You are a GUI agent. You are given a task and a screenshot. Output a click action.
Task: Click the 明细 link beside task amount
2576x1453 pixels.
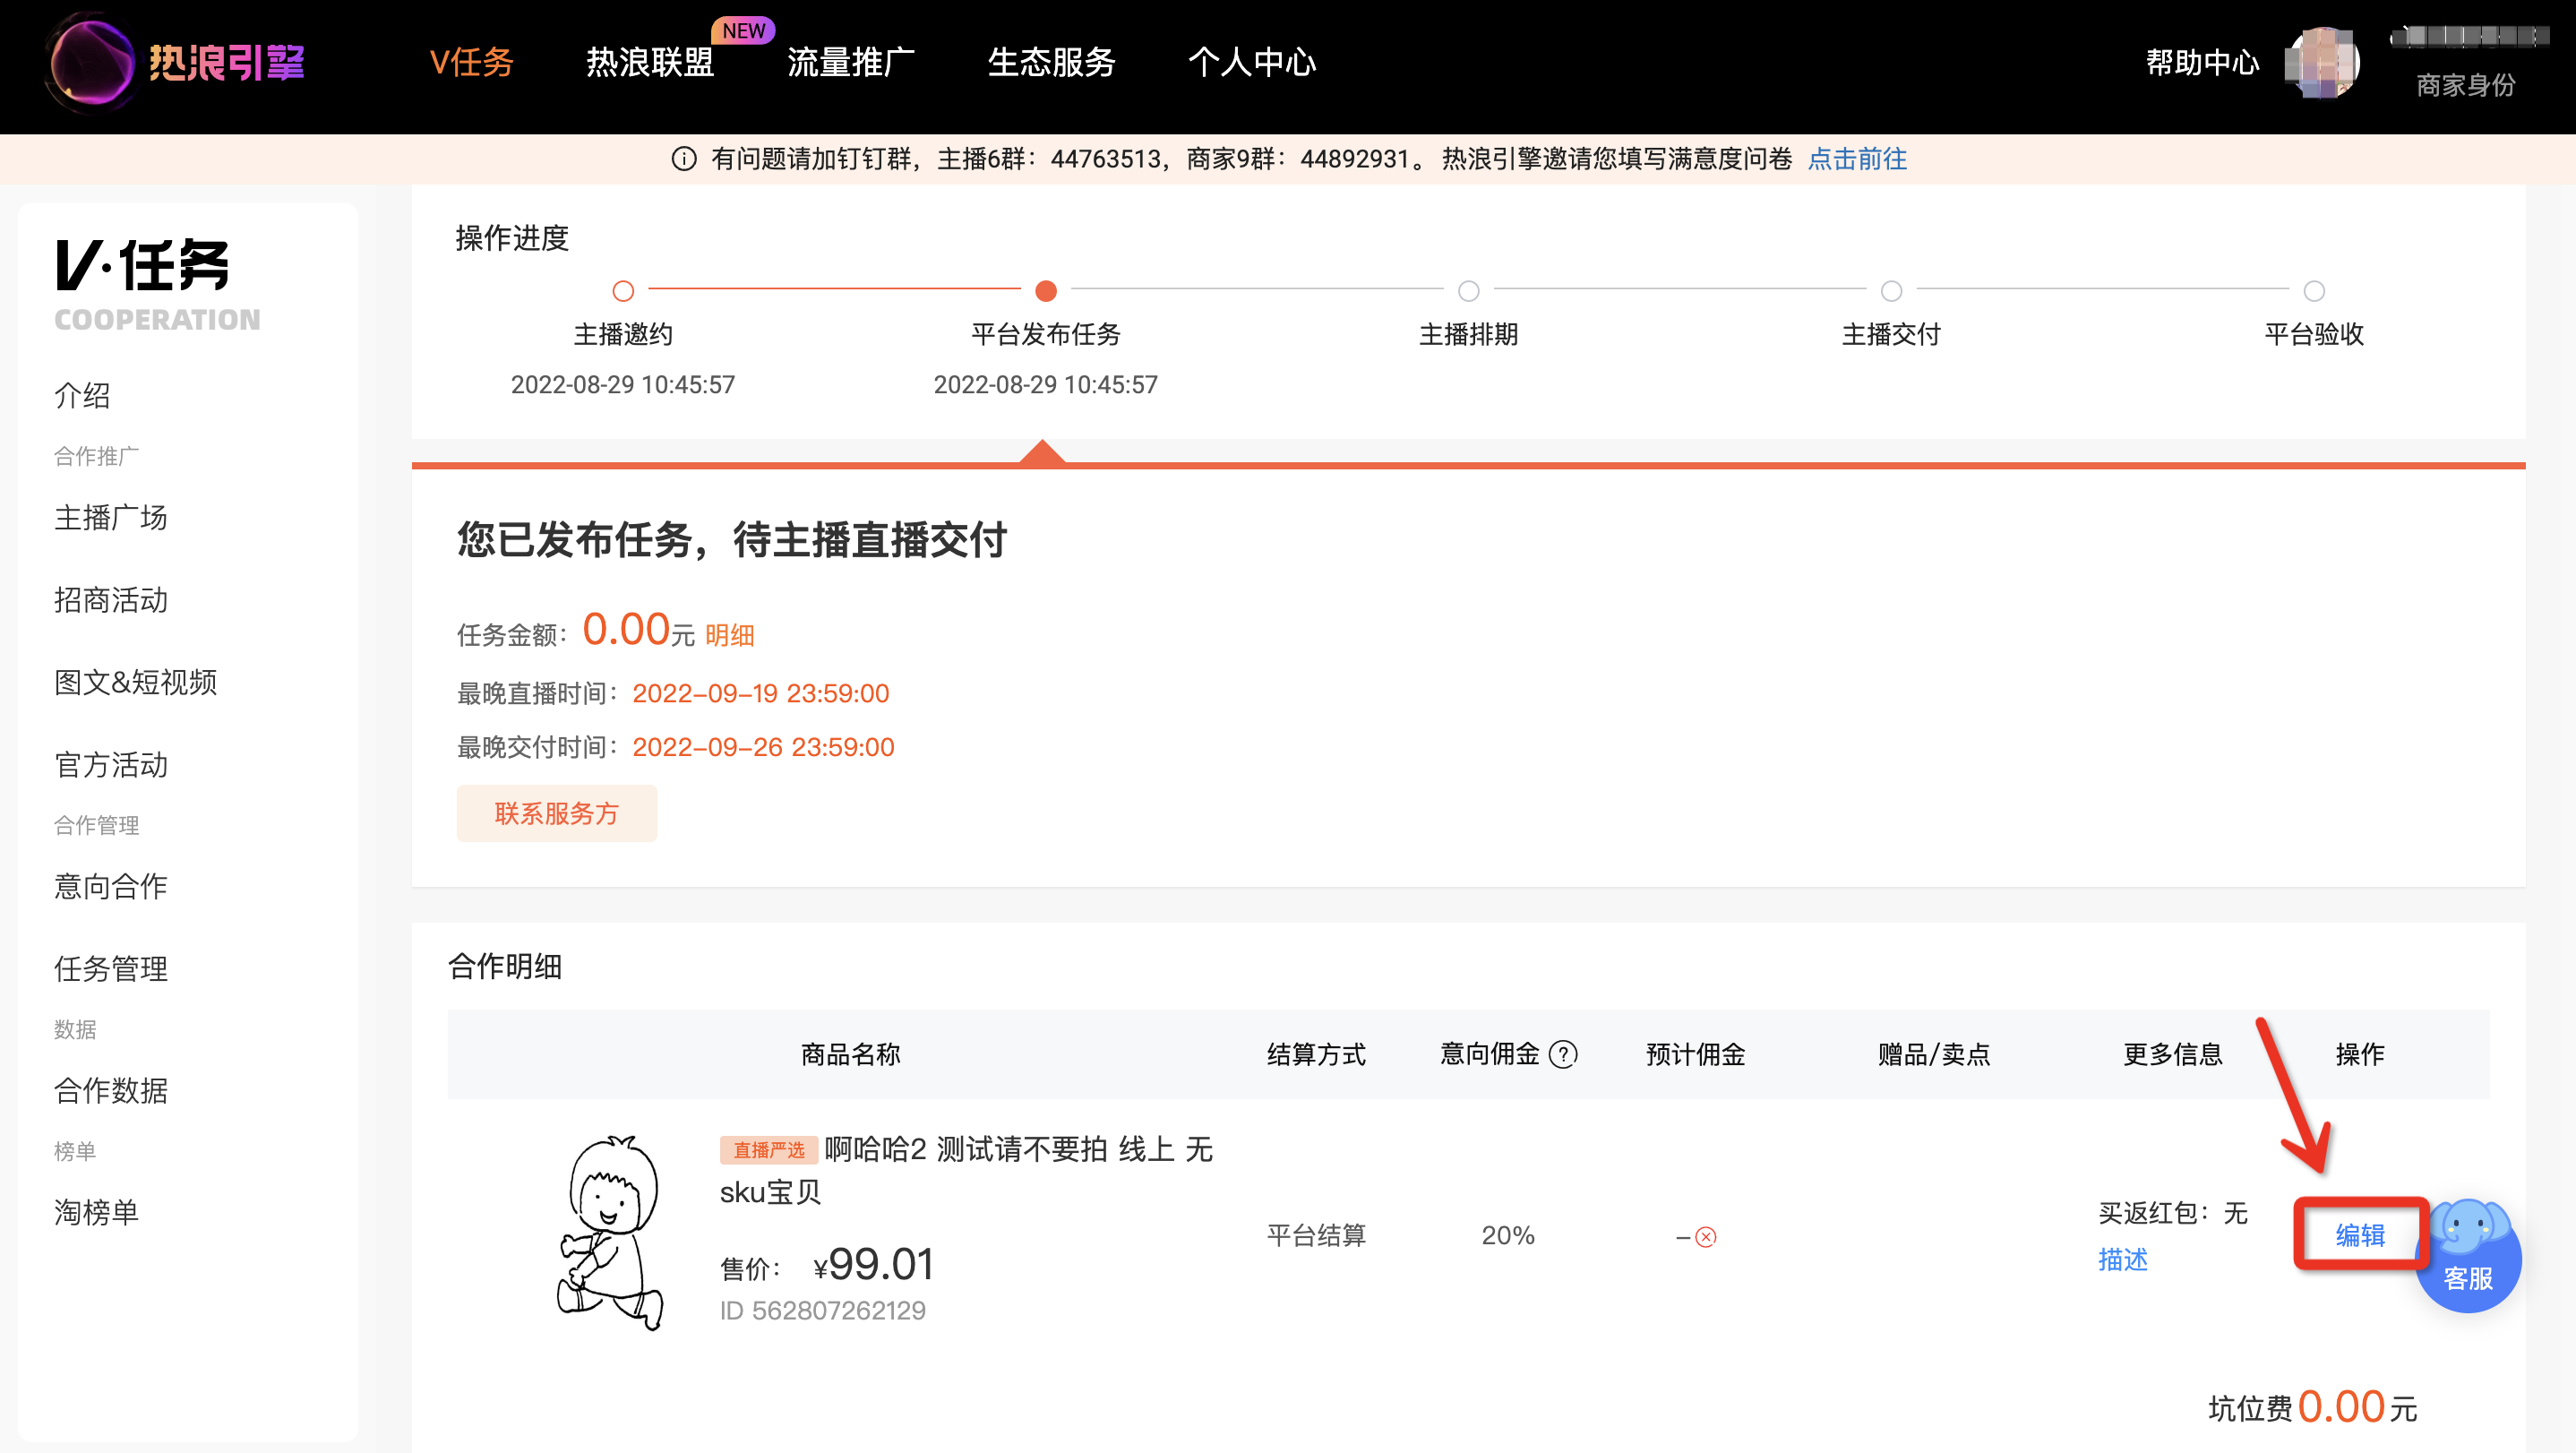tap(730, 635)
